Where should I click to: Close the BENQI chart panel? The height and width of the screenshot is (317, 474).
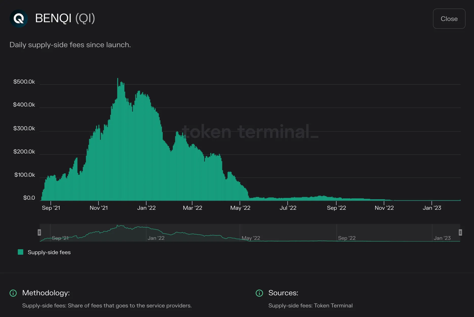tap(449, 19)
